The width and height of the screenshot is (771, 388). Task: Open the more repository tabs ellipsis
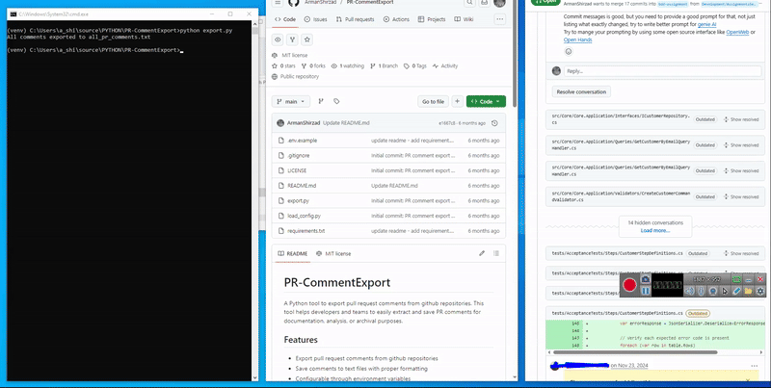tap(499, 19)
